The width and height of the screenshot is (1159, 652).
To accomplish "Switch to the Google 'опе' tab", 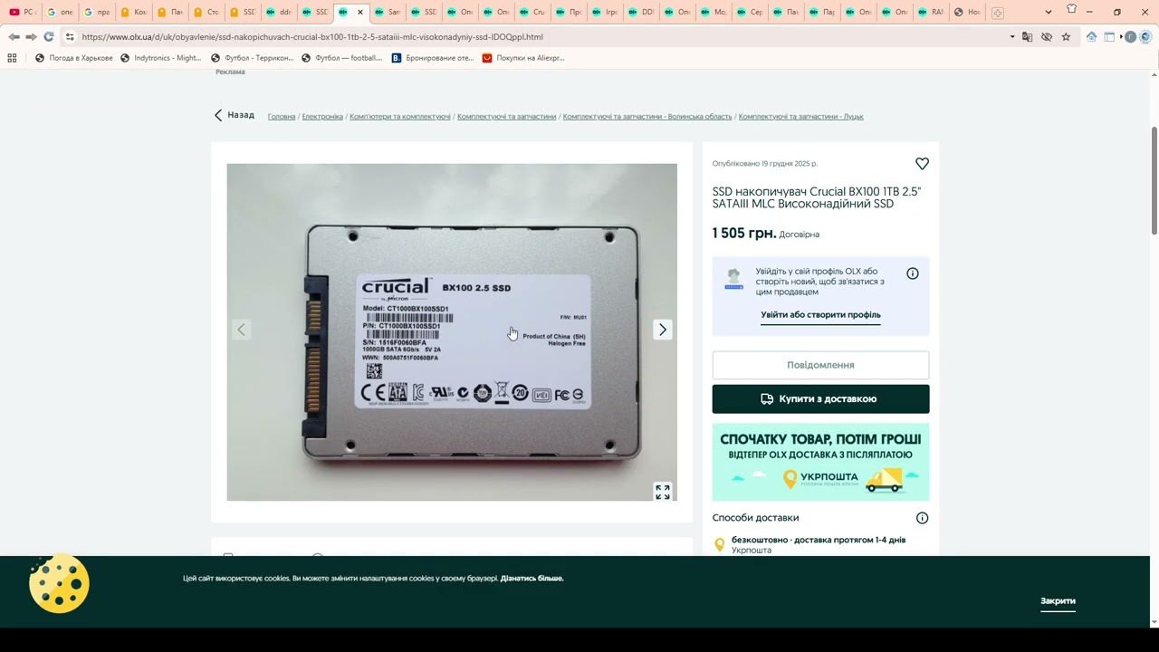I will click(x=60, y=13).
